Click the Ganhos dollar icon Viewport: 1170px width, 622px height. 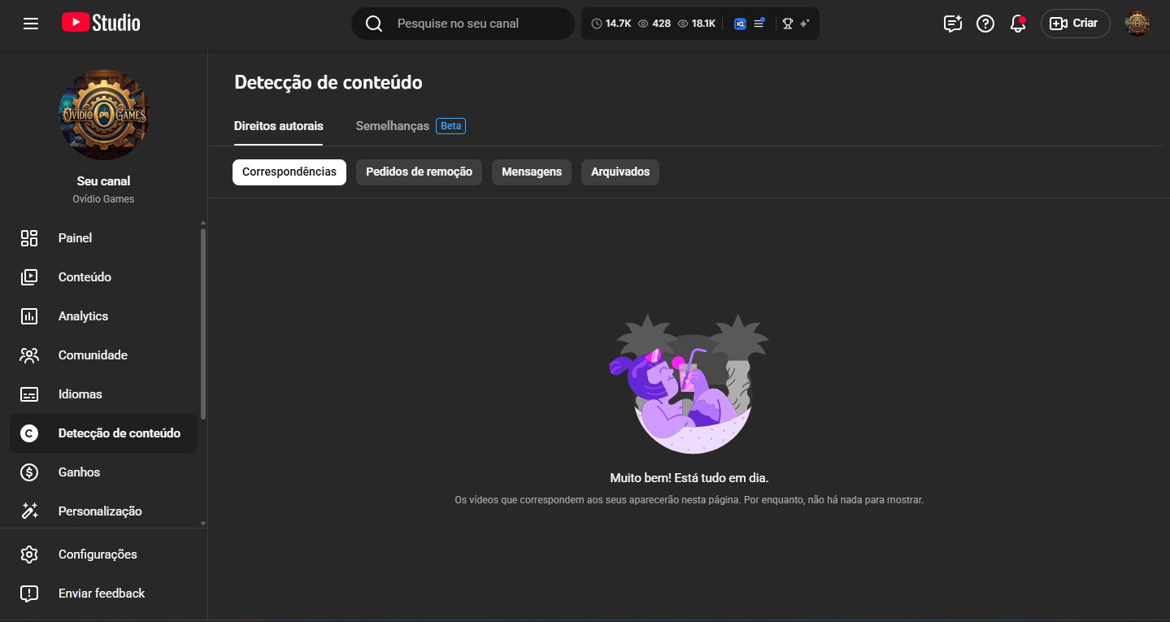pos(29,472)
